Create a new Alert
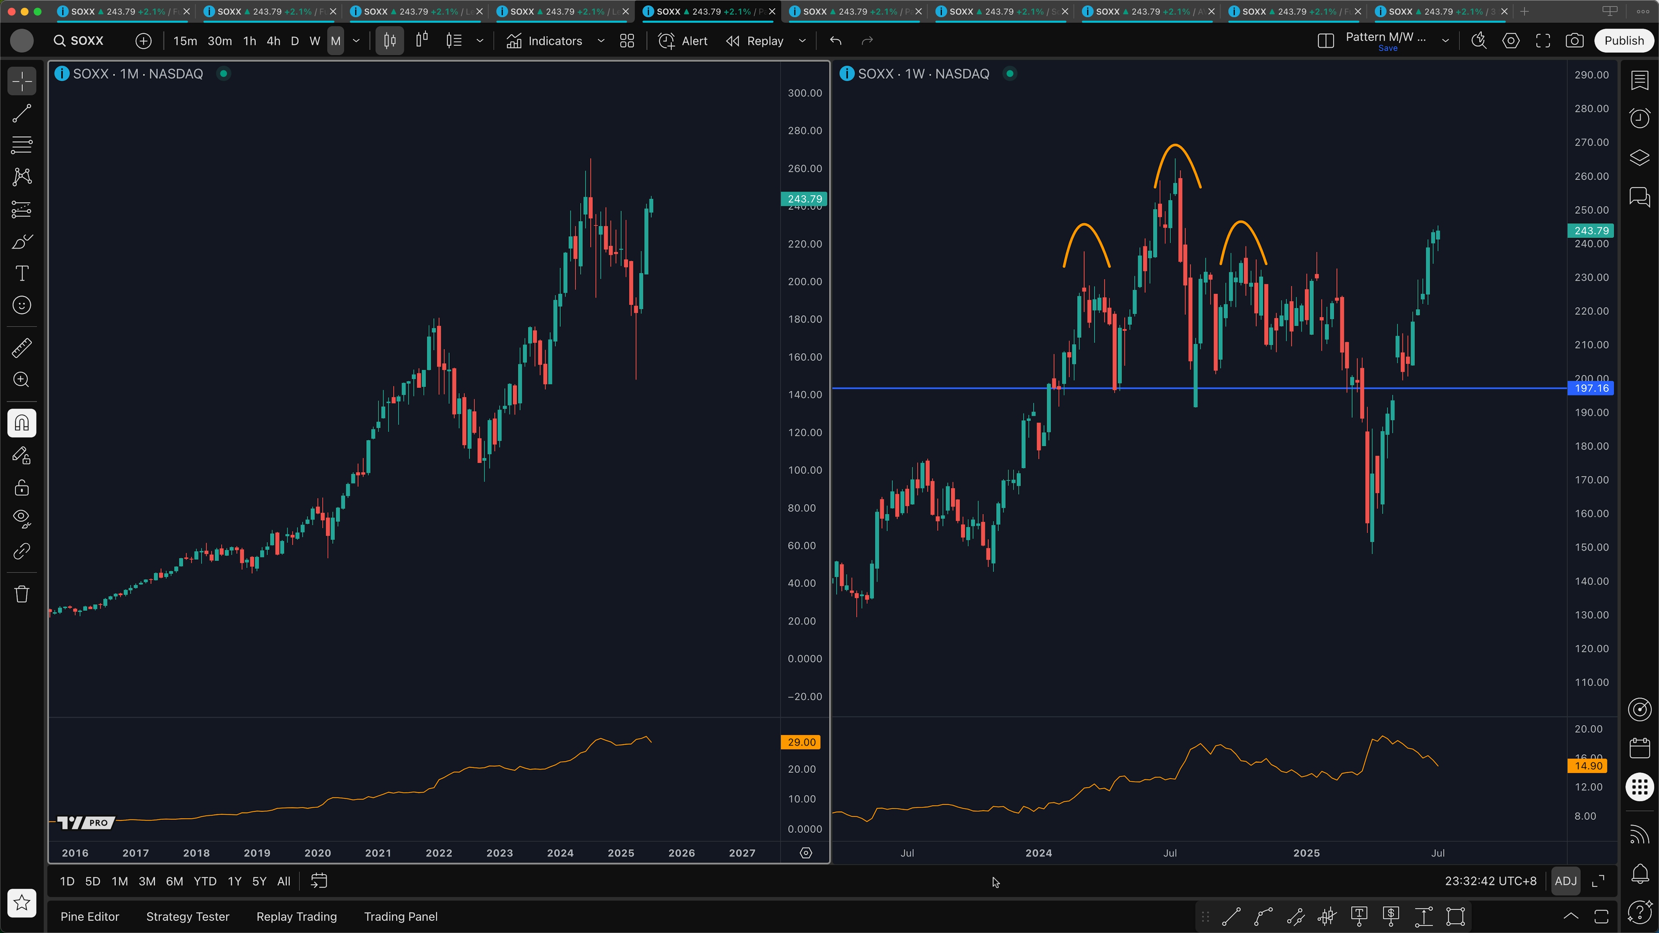 pyautogui.click(x=683, y=41)
